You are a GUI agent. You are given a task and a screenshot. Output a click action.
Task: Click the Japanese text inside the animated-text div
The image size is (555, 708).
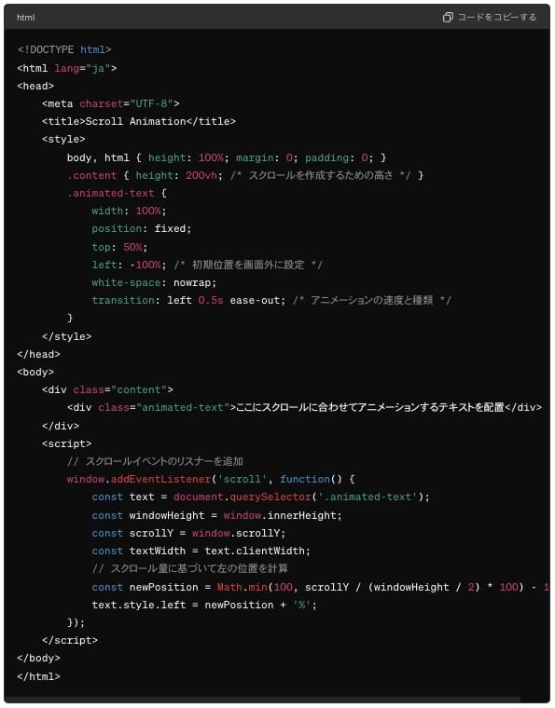point(369,407)
